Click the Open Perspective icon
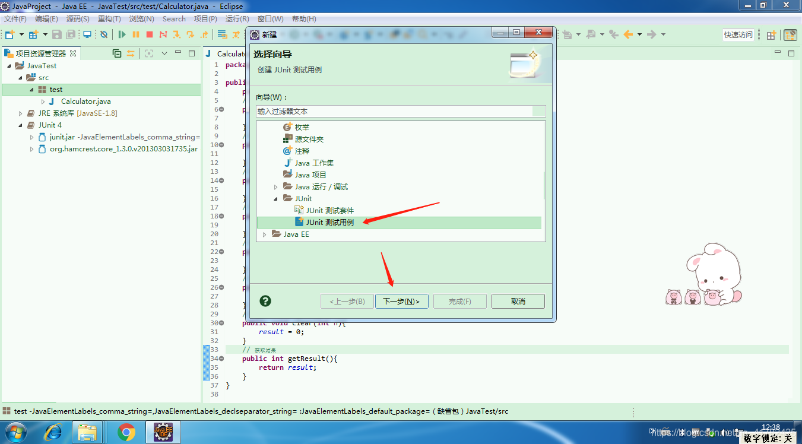The image size is (802, 444). (771, 35)
